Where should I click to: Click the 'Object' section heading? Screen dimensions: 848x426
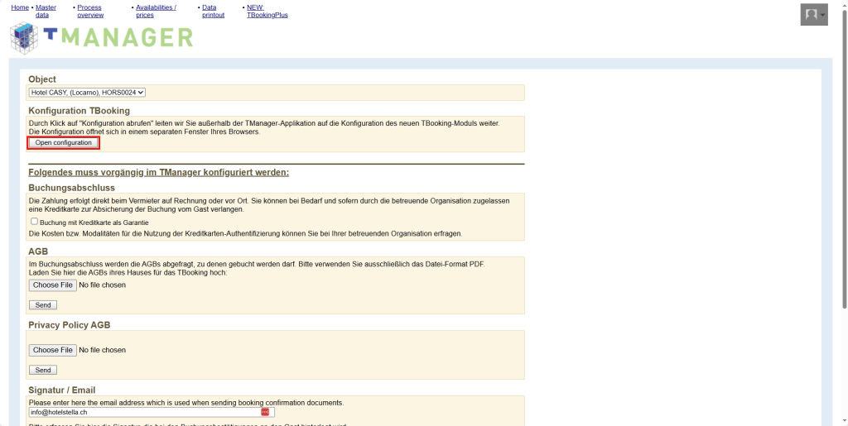pyautogui.click(x=42, y=79)
